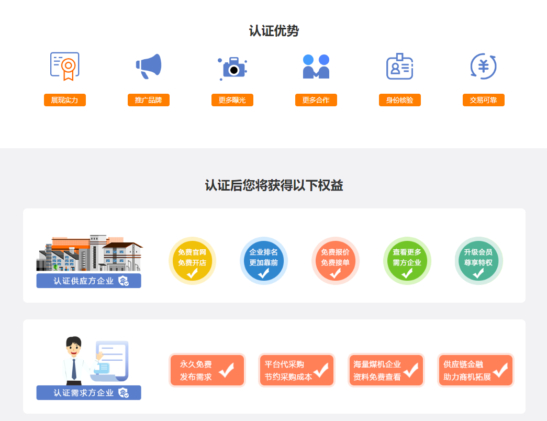Click the red 免费报价免费接单 badge
Viewport: 547px width, 421px height.
tap(336, 260)
